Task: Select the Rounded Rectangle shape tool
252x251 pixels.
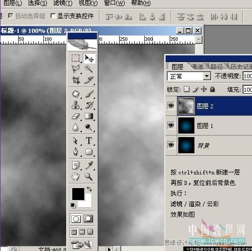Action: [x=89, y=152]
